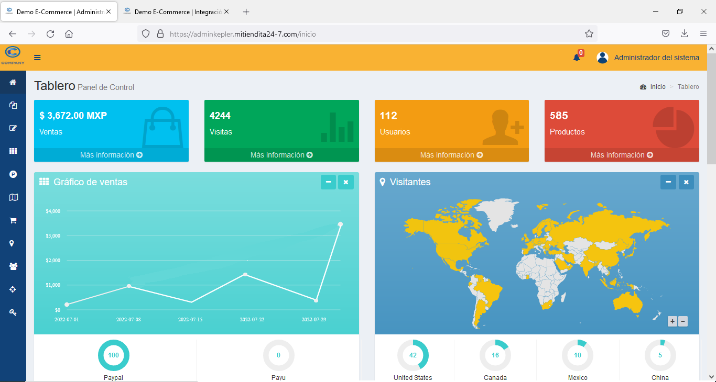Viewport: 716px width, 382px height.
Task: Click the edit pencil sidebar icon
Action: click(x=13, y=128)
